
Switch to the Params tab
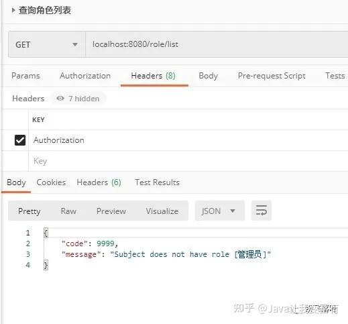(x=25, y=76)
